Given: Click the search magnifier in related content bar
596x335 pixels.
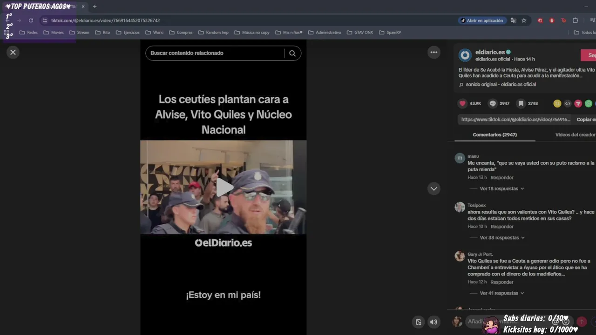Looking at the screenshot, I should point(292,53).
